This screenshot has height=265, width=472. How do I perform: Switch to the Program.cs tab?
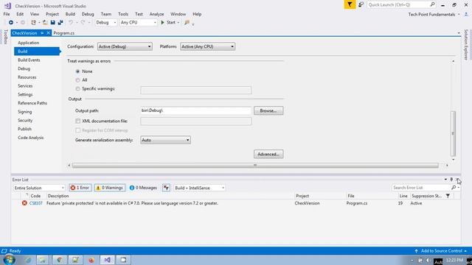coord(64,33)
